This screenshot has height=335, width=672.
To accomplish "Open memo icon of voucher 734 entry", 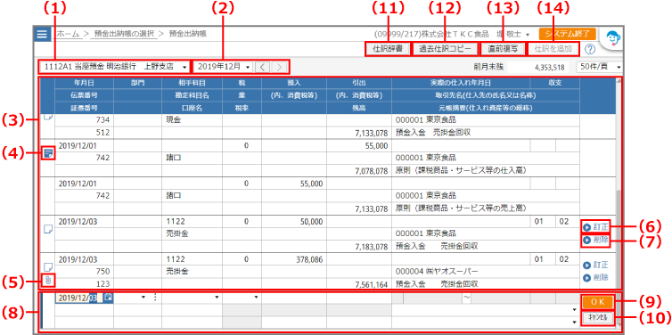I will tap(48, 118).
